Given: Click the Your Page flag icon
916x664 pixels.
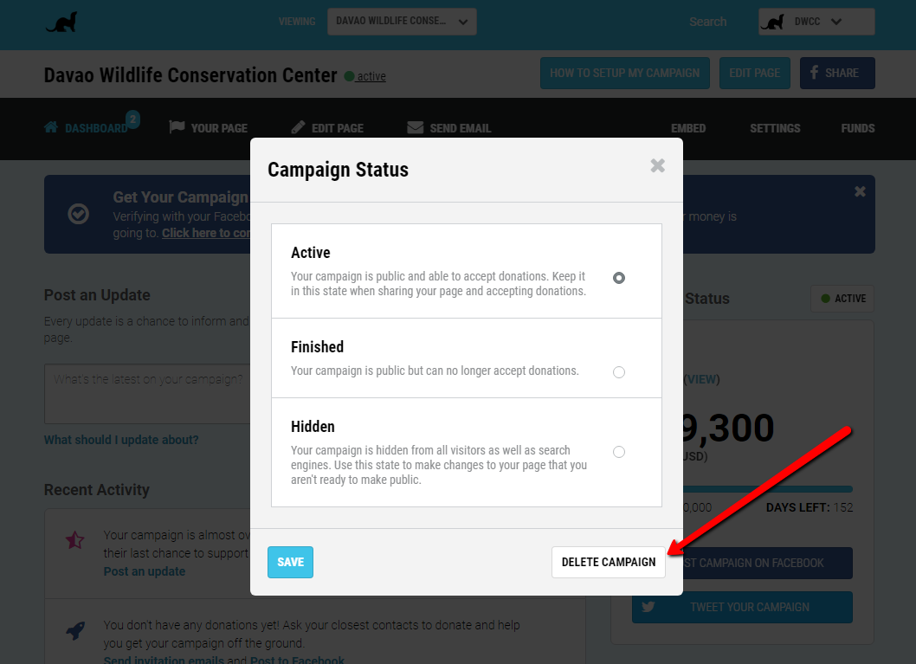Looking at the screenshot, I should click(x=177, y=126).
